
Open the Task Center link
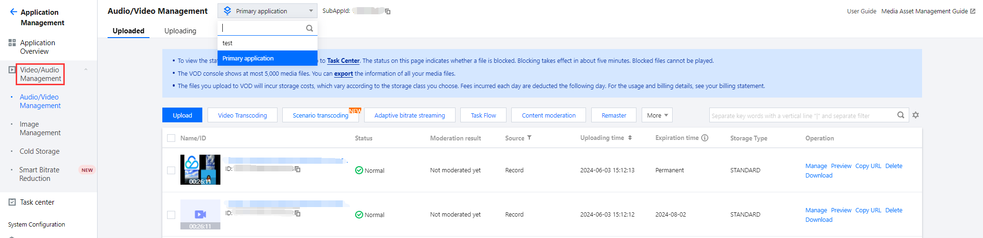pyautogui.click(x=343, y=61)
